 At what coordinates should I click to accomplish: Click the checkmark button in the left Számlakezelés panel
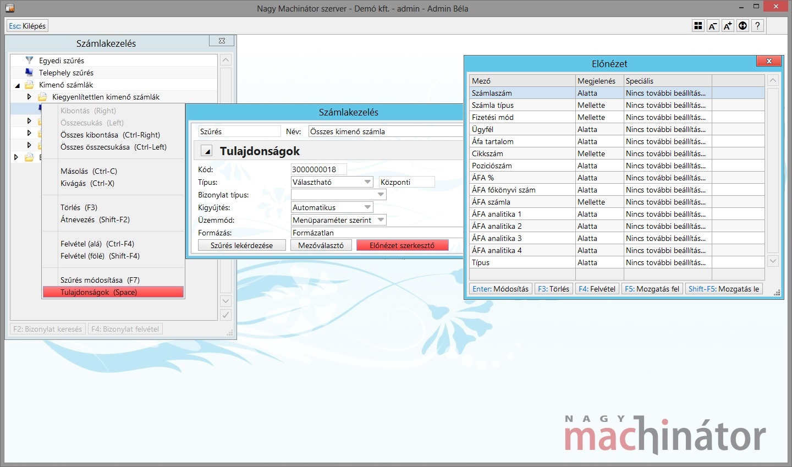(226, 315)
